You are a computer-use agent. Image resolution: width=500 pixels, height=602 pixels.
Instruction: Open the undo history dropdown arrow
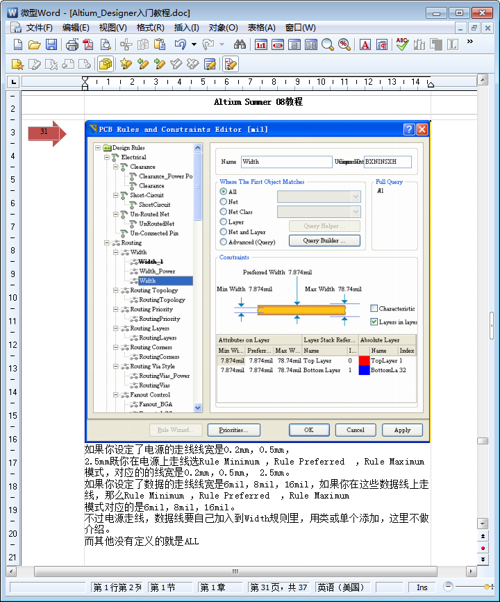[194, 45]
